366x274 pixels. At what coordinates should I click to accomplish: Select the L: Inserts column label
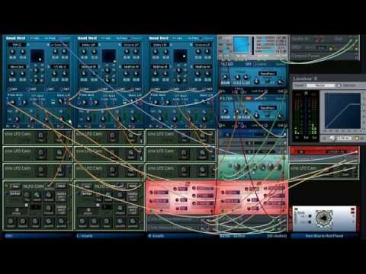click(85, 236)
